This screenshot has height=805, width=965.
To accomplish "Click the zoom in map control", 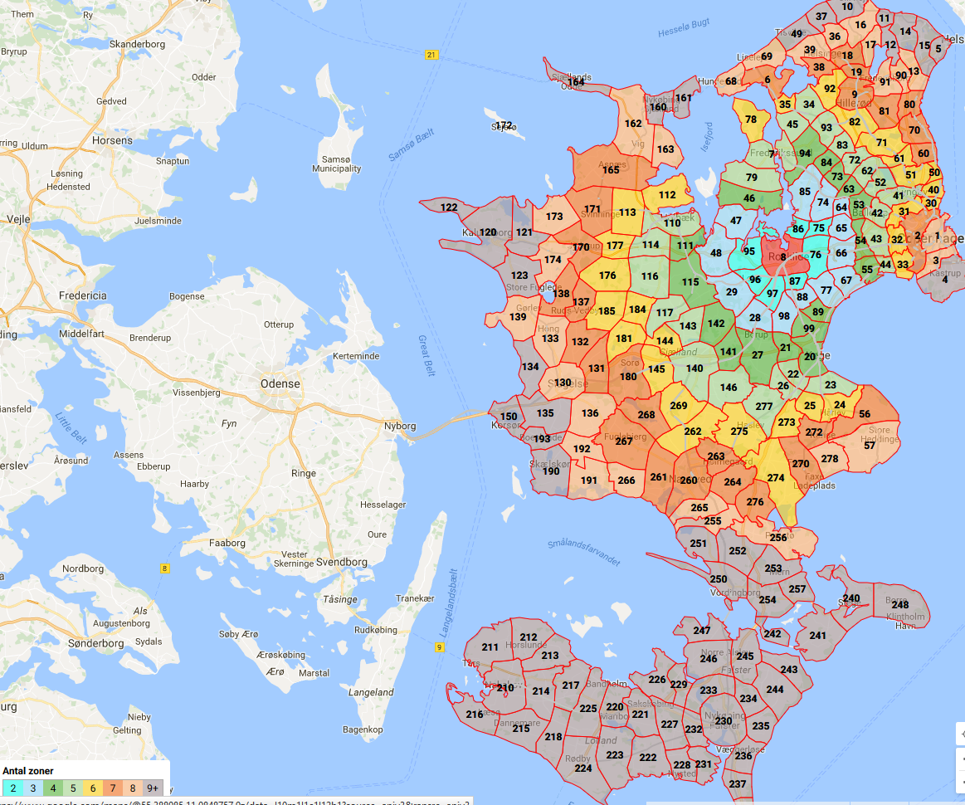I will point(961,758).
